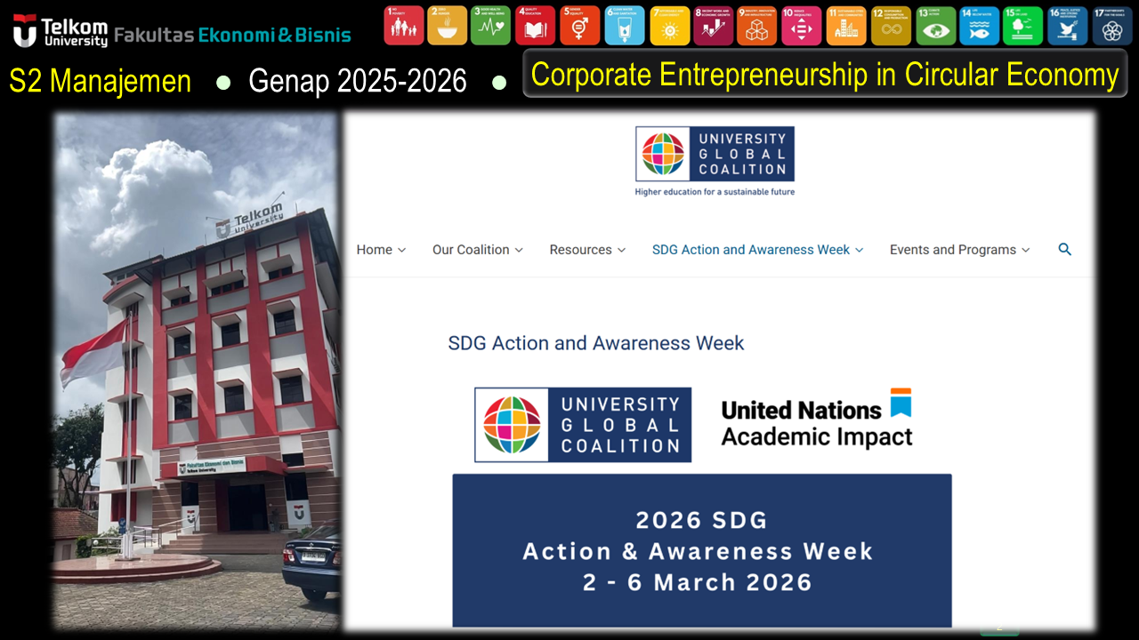
Task: Select the SDG 7 Clean Energy sun icon
Action: coord(669,25)
